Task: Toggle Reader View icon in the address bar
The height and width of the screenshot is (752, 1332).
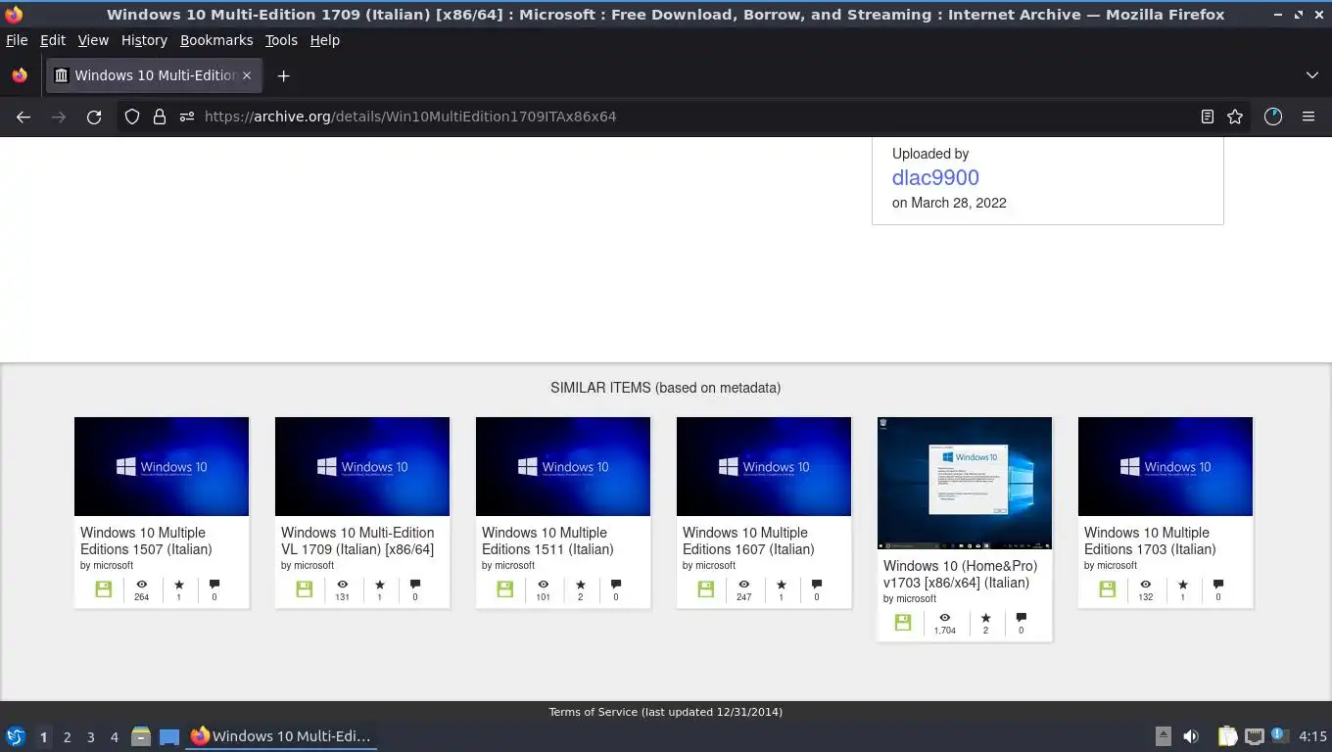Action: [1208, 117]
